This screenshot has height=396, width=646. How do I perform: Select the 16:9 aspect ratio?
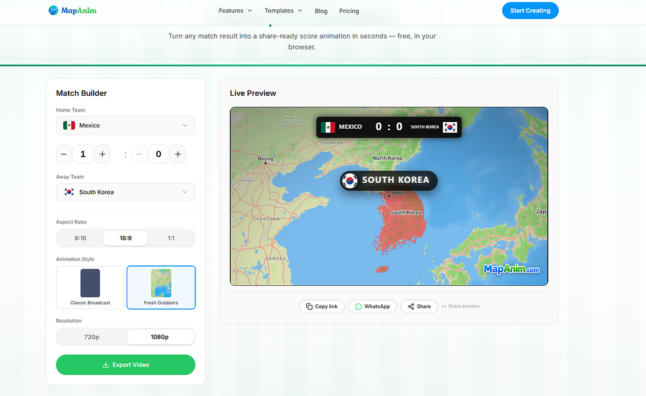tap(125, 238)
